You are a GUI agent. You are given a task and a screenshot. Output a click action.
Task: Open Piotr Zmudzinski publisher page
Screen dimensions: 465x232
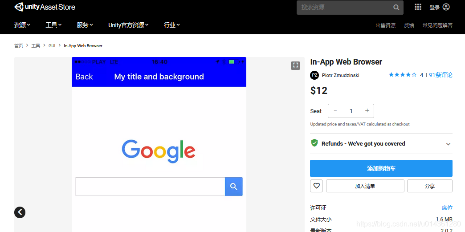point(340,75)
